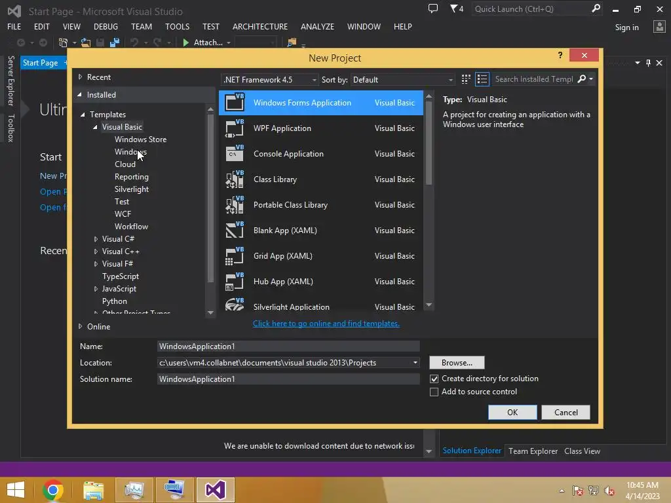671x503 pixels.
Task: Open notifications flag with count 4
Action: click(x=457, y=9)
